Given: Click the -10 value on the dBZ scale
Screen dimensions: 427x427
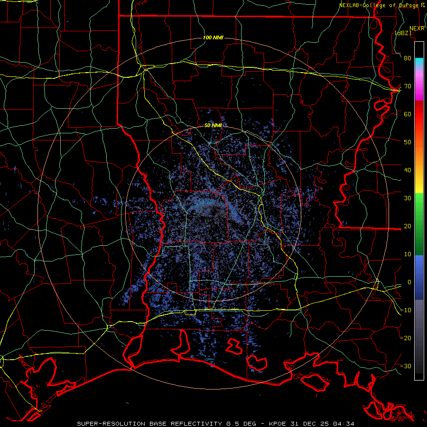Looking at the screenshot, I should tap(406, 310).
